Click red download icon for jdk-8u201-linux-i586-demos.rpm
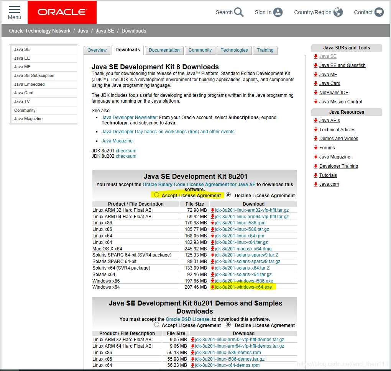The height and width of the screenshot is (371, 391). point(192,353)
